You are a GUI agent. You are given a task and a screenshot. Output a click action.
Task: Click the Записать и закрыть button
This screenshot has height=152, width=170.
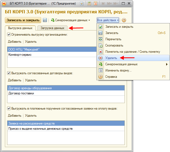23,20
